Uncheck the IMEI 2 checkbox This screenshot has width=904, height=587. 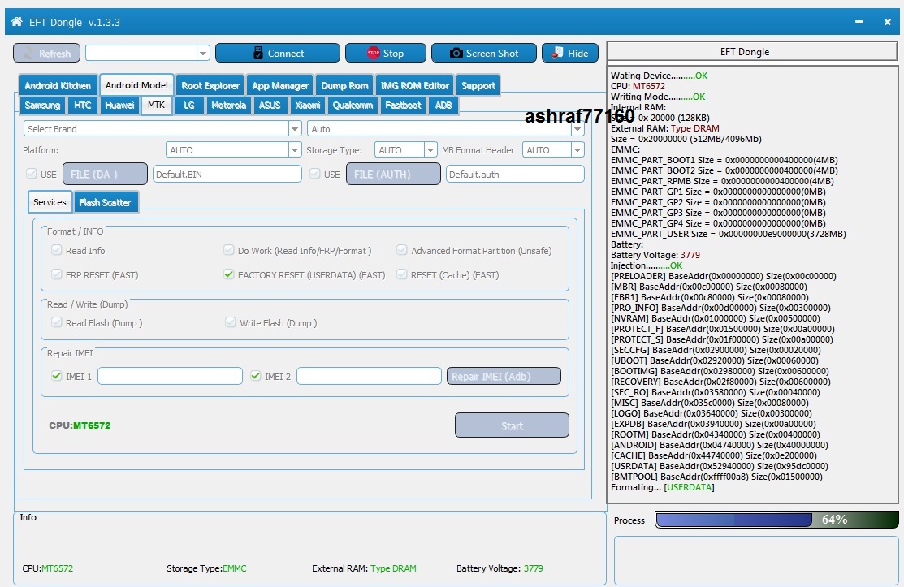[x=256, y=376]
